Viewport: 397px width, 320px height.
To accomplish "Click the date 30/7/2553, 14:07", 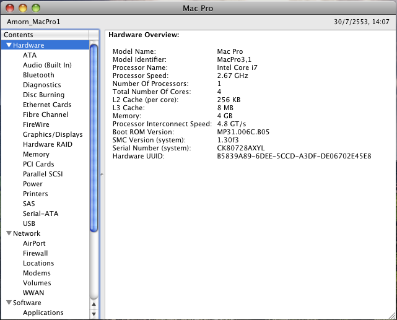I will (362, 22).
